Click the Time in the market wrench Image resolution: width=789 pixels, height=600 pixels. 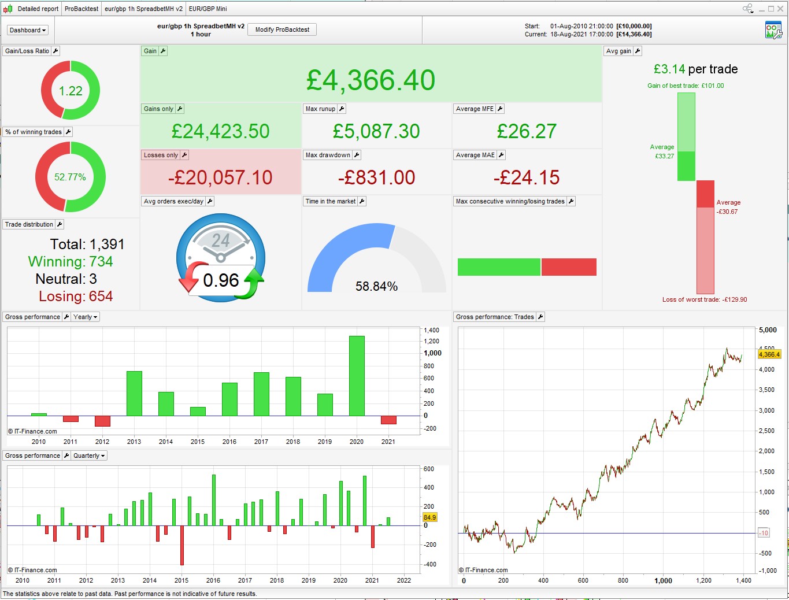(x=362, y=201)
